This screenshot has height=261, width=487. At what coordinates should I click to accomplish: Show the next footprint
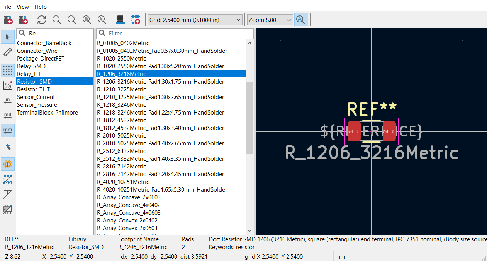[x=23, y=20]
